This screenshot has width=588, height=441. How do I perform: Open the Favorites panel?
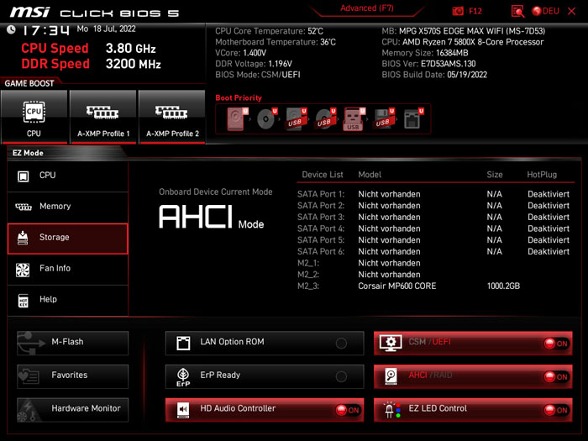(x=73, y=376)
